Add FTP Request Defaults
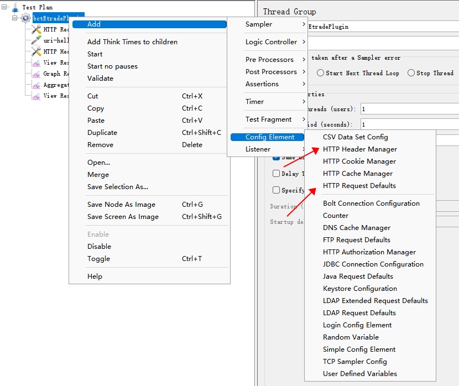Screen dimensions: 459x386 (x=357, y=240)
